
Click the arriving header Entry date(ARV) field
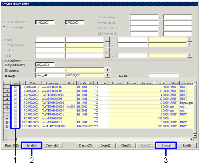point(45,65)
